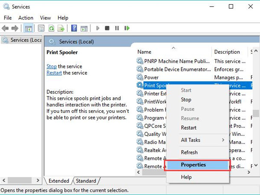Click the Pause Service toolbar icon
260x195 pixels.
coord(117,28)
